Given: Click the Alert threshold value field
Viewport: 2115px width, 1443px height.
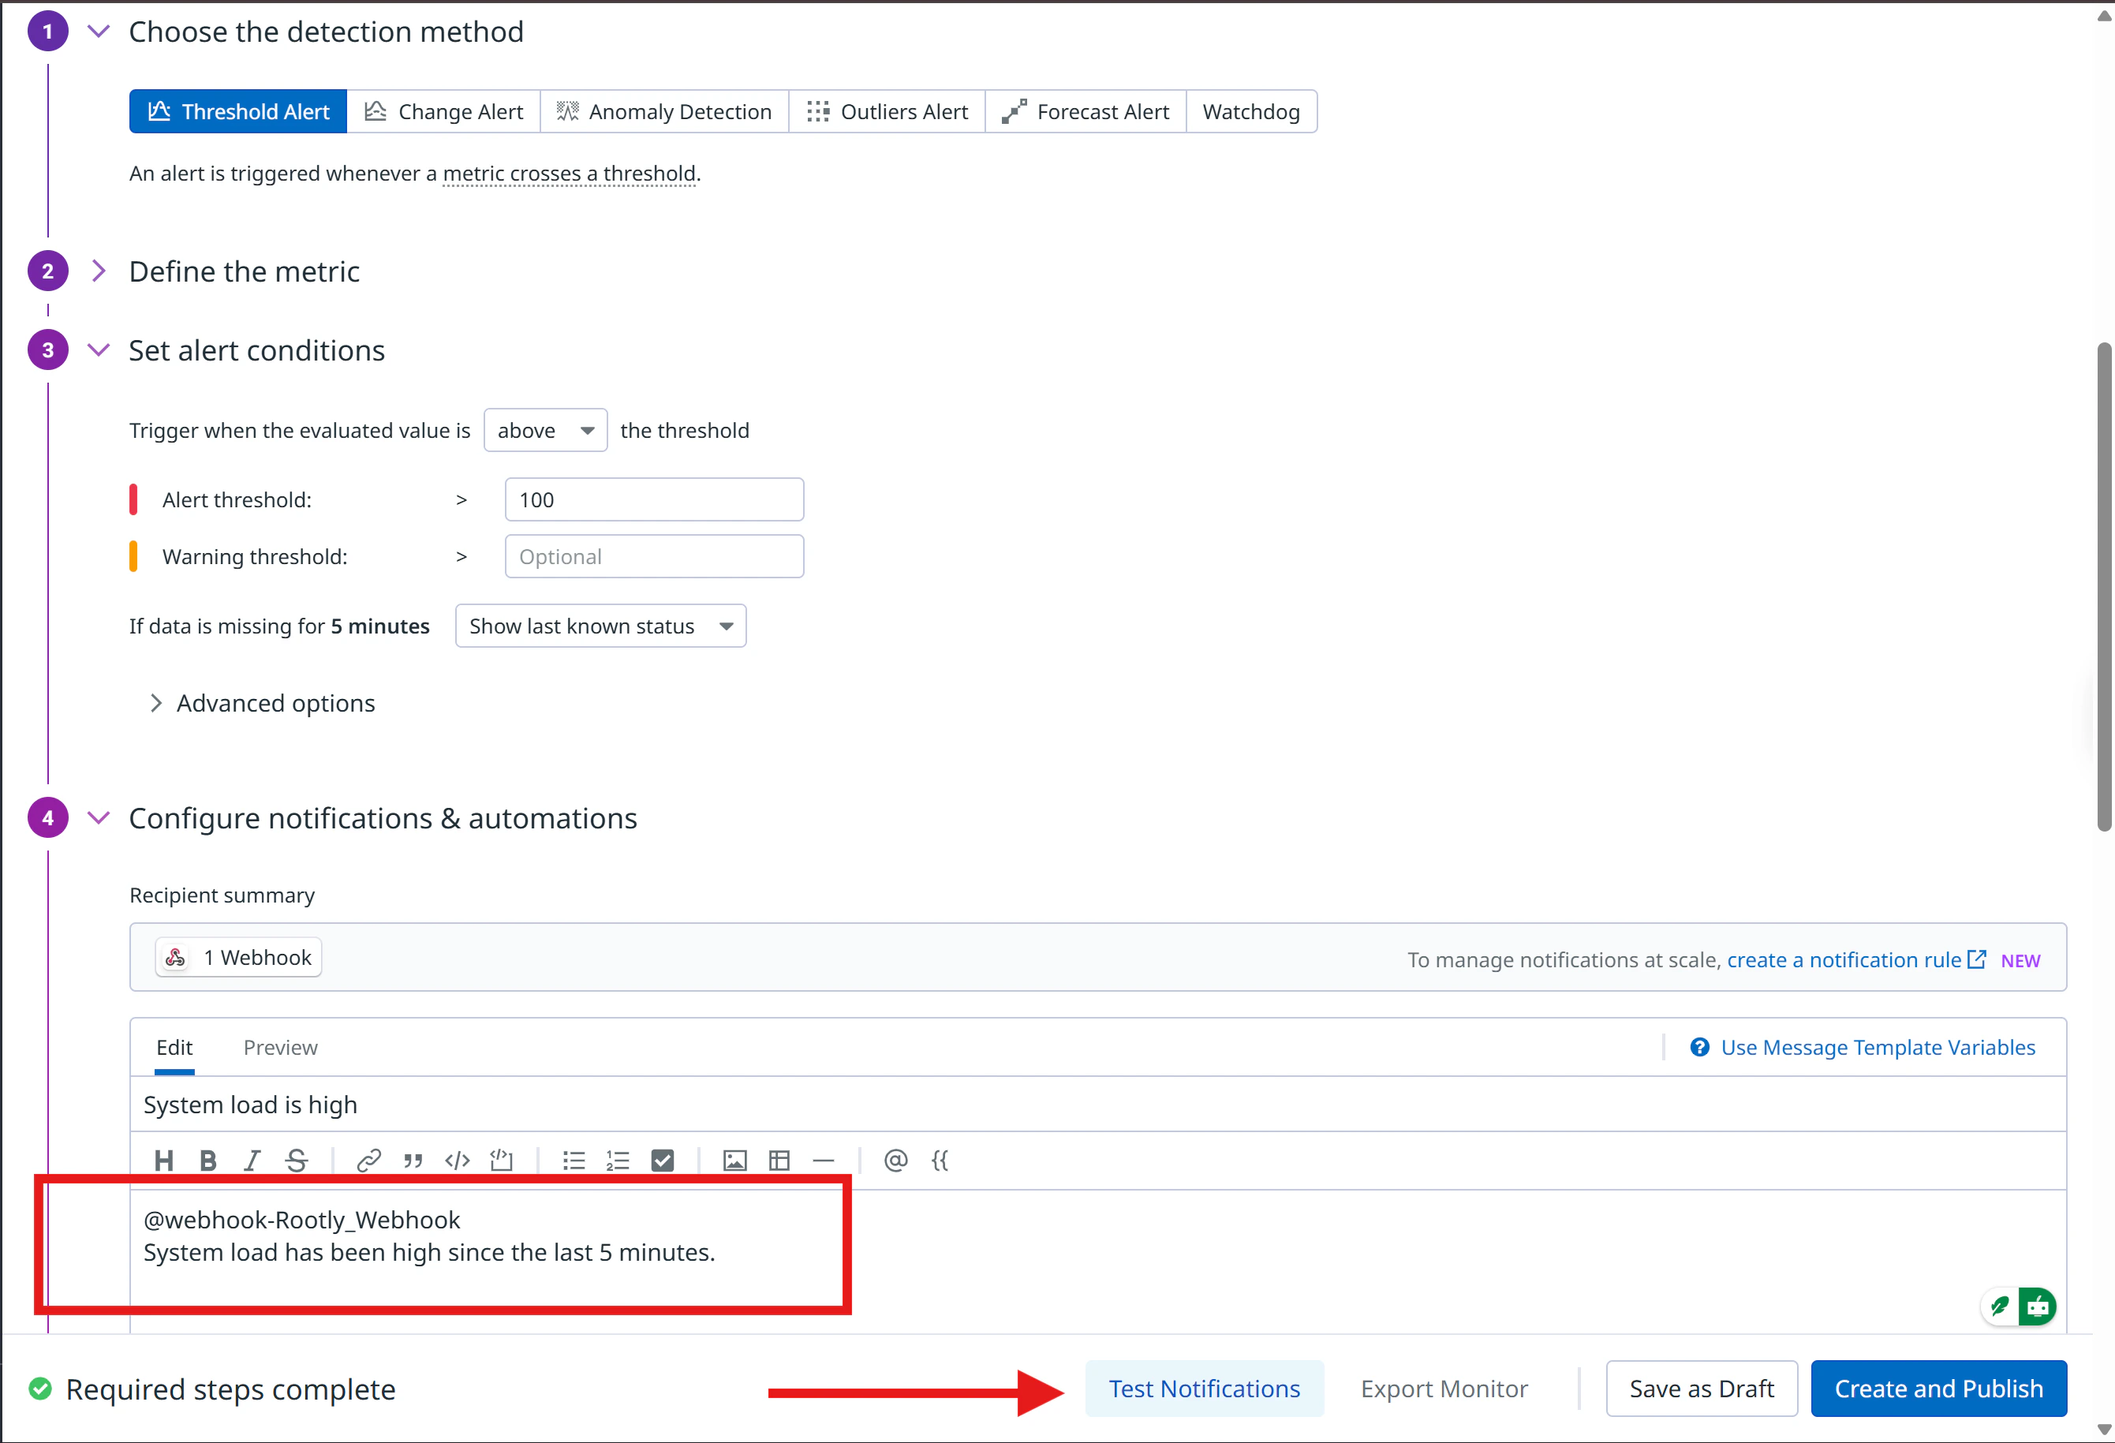Looking at the screenshot, I should click(653, 499).
